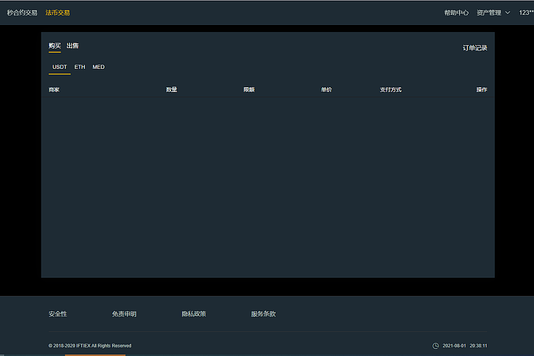Image resolution: width=534 pixels, height=356 pixels.
Task: Click 商家 column header
Action: pos(54,90)
